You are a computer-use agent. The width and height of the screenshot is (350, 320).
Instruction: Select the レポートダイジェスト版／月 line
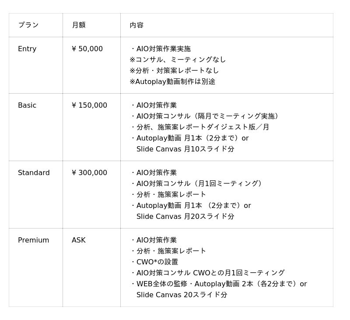(x=200, y=127)
